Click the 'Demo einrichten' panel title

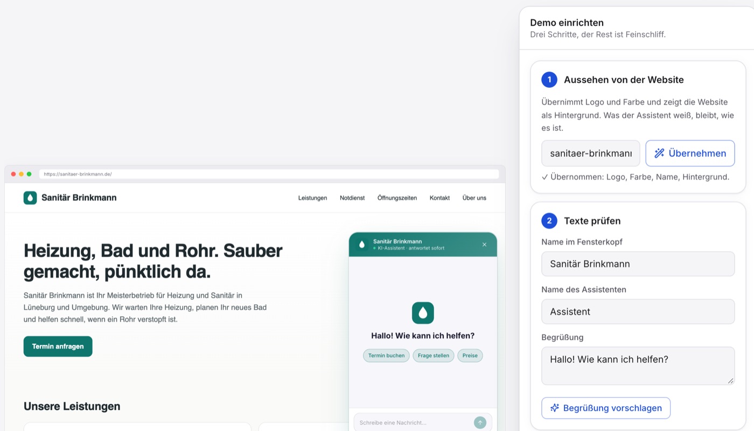[567, 23]
